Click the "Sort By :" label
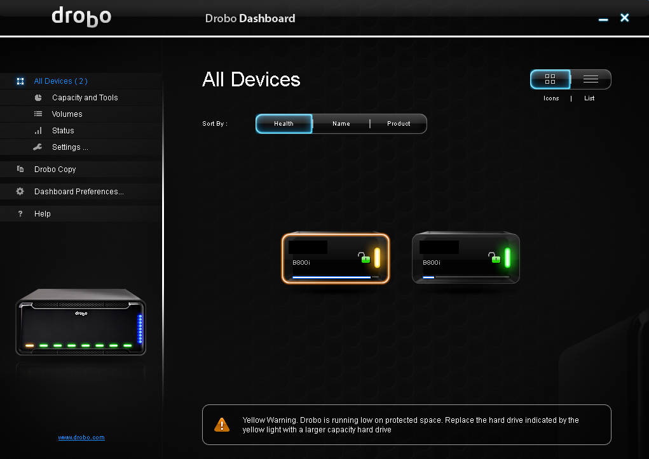The image size is (649, 459). click(x=215, y=124)
